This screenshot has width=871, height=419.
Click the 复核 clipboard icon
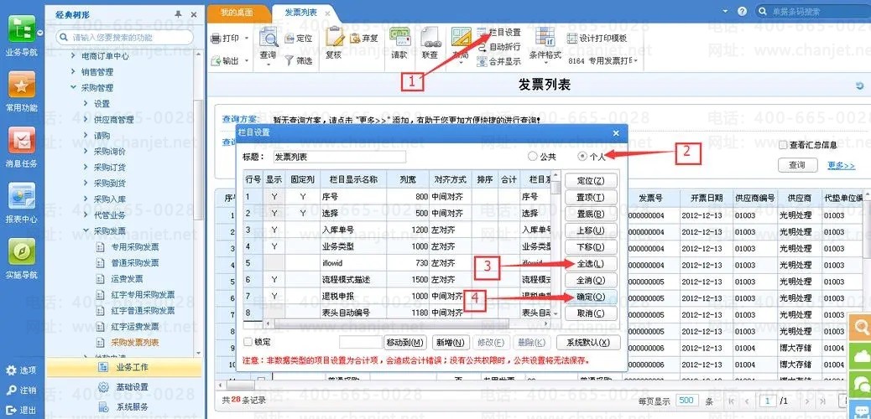pos(334,38)
